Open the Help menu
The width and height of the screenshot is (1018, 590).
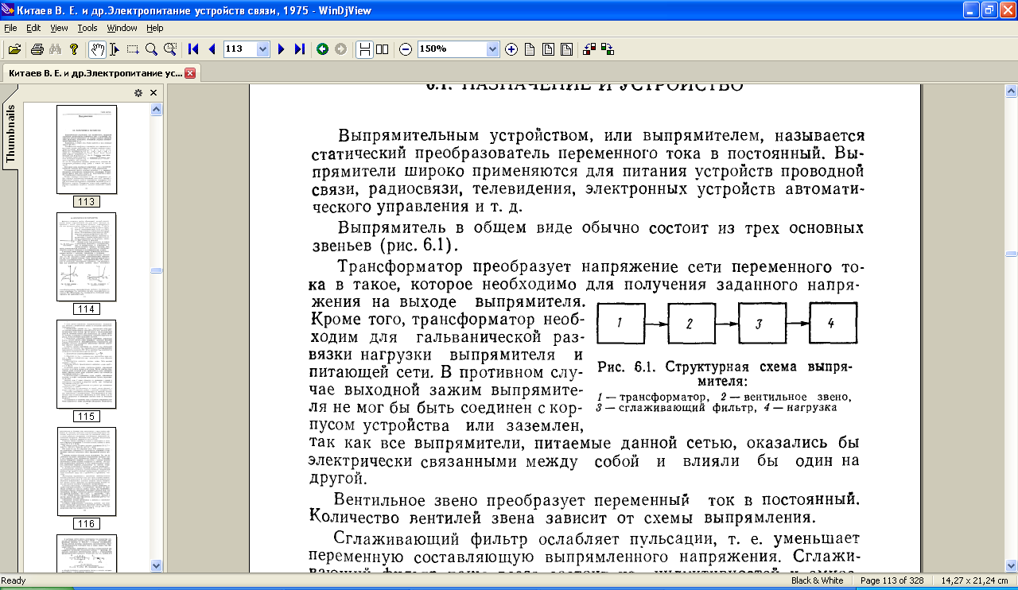coord(154,28)
